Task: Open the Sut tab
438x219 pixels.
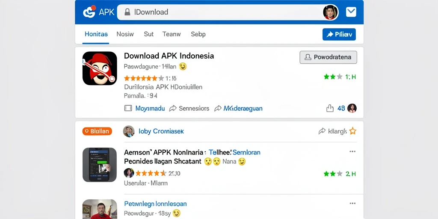Action: pyautogui.click(x=148, y=34)
